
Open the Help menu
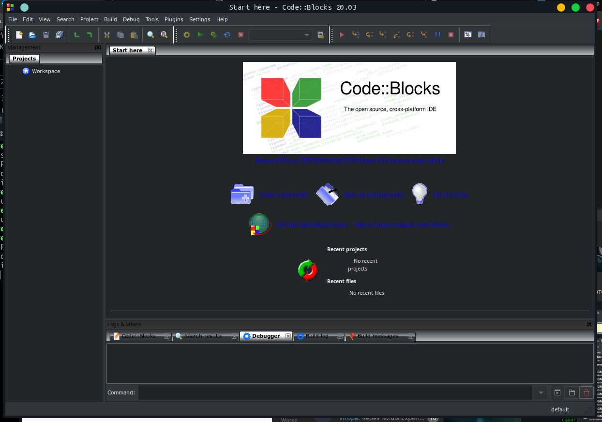222,19
